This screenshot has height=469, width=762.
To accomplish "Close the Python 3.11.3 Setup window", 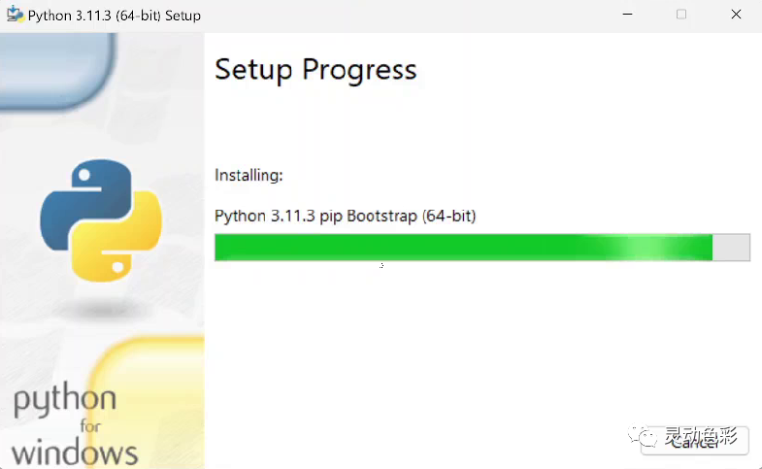I will click(736, 15).
